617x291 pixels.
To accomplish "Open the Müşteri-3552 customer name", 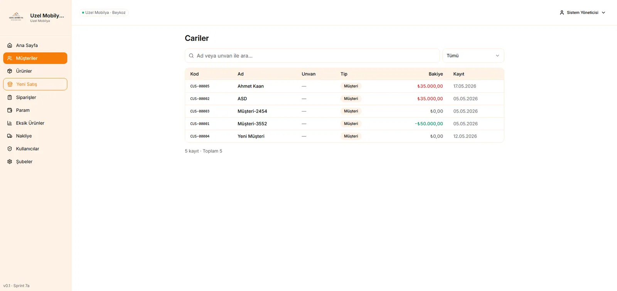I will point(252,124).
